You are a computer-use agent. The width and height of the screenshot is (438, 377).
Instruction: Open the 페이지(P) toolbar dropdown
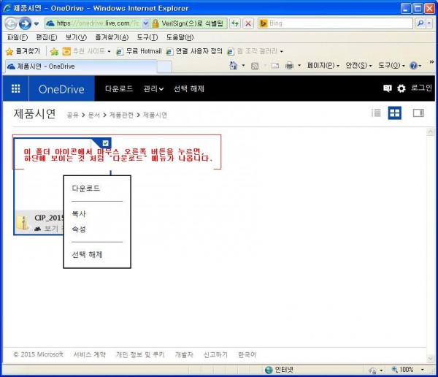click(x=323, y=66)
